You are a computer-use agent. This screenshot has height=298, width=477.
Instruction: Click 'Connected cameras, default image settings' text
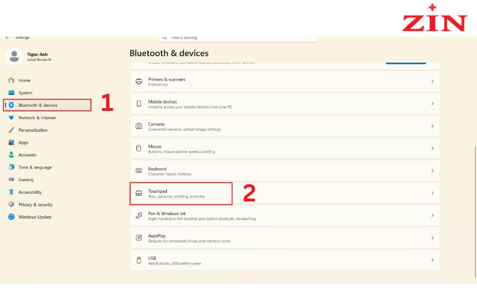[184, 129]
